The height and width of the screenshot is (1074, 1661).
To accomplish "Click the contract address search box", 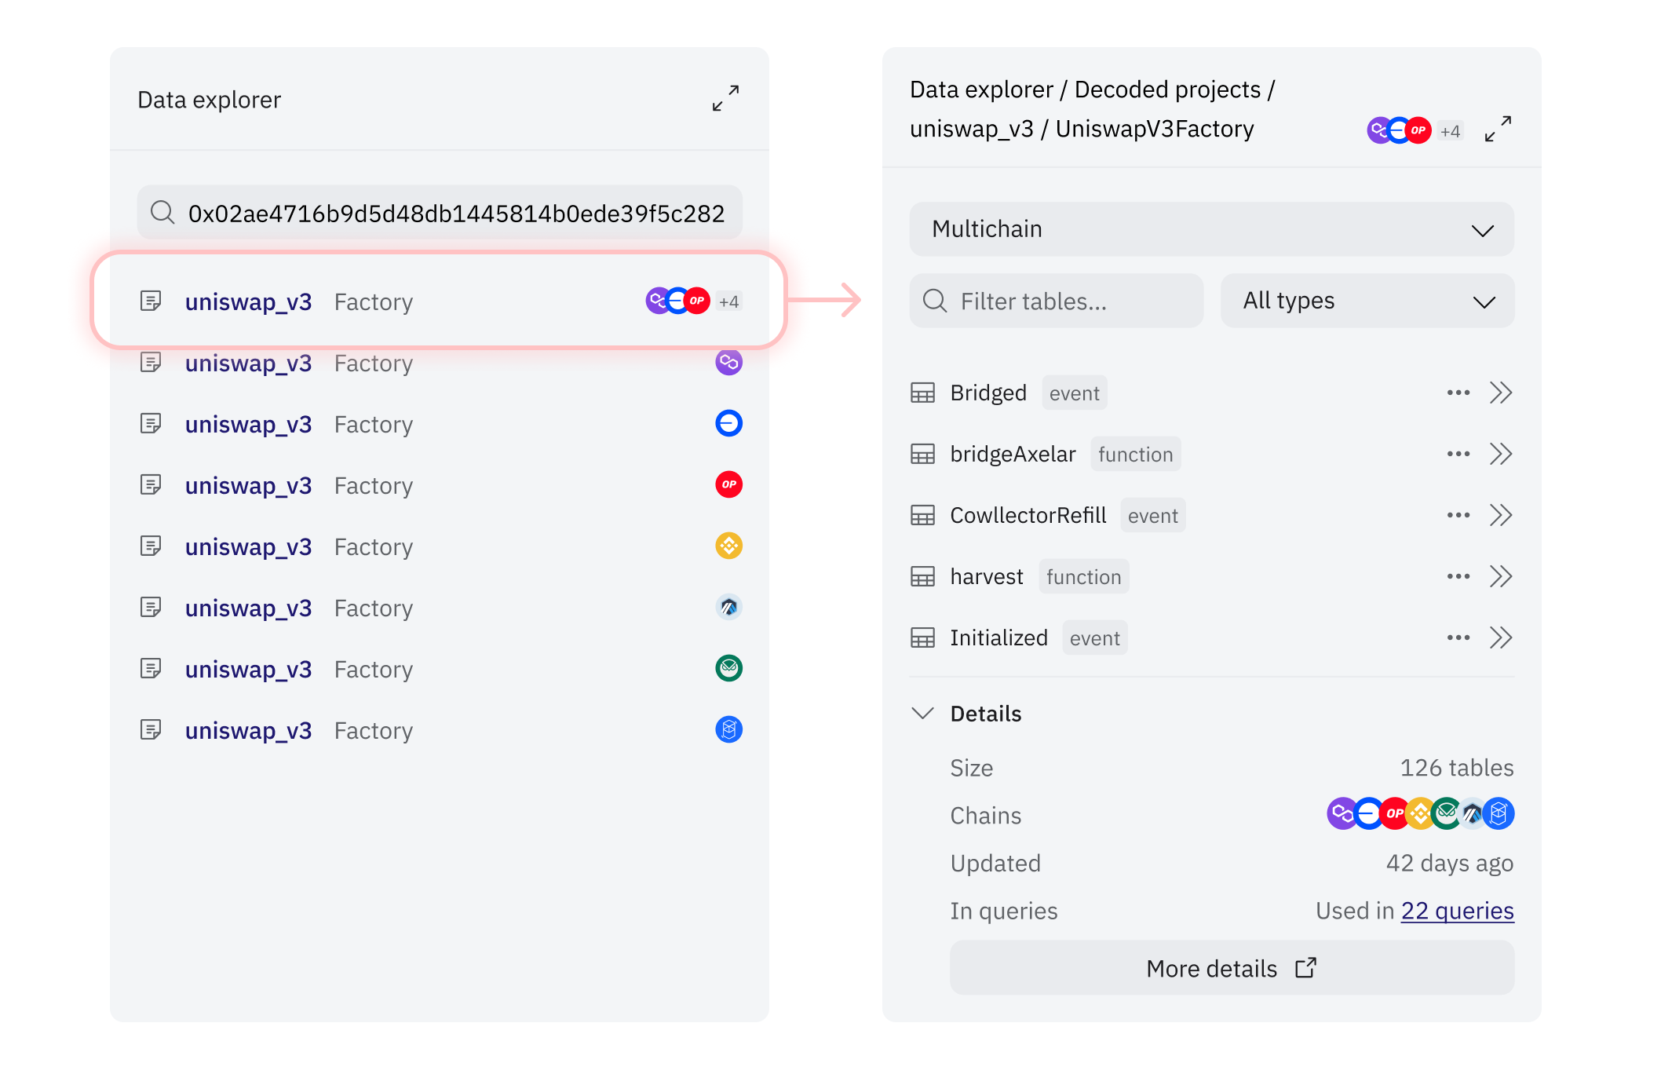I will [x=440, y=213].
